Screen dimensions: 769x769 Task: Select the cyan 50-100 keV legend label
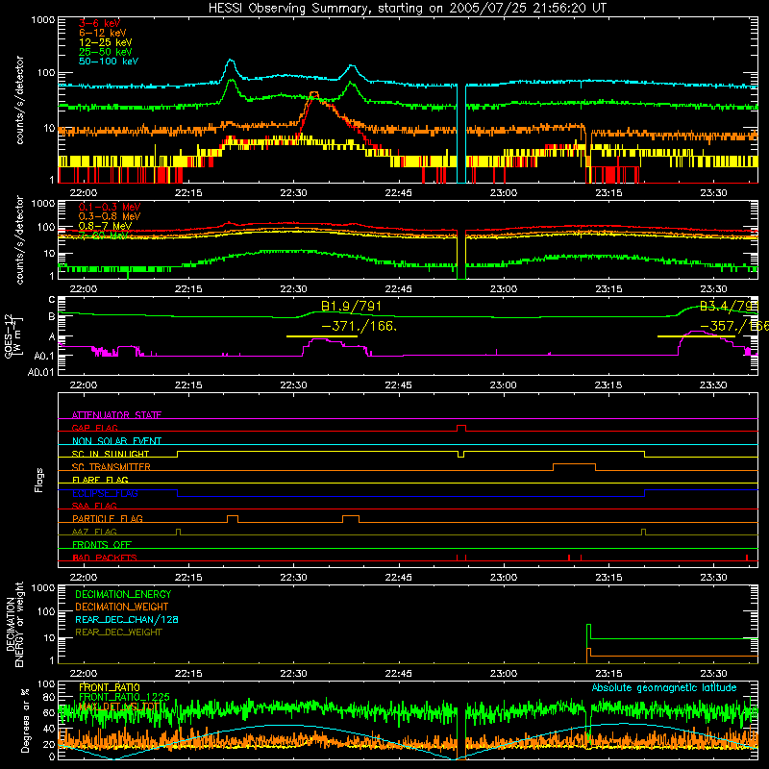109,62
